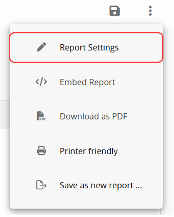Click the word Embed in the menu
174x217 pixels.
tap(73, 82)
